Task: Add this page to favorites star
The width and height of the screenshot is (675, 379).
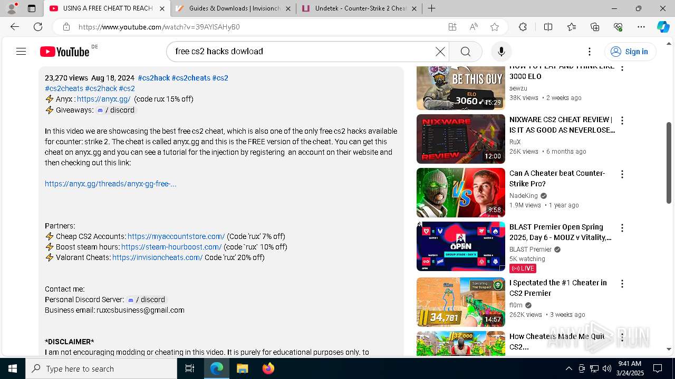Action: click(x=494, y=27)
